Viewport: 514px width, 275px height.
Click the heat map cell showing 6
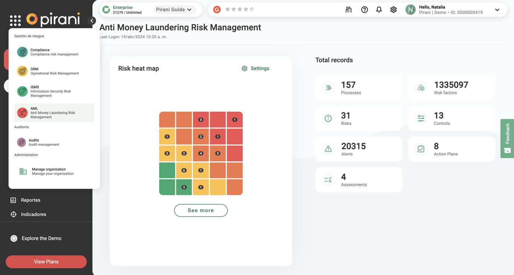coord(184,170)
